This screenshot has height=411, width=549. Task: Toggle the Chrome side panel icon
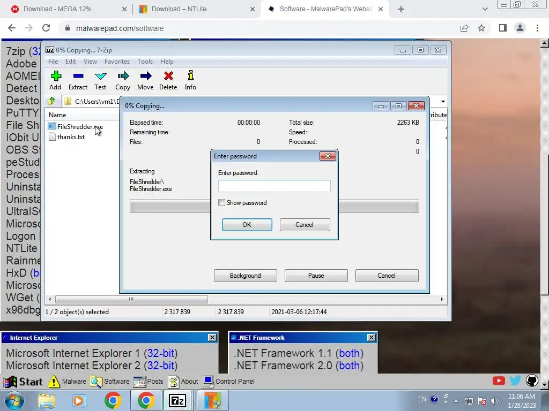[x=503, y=28]
